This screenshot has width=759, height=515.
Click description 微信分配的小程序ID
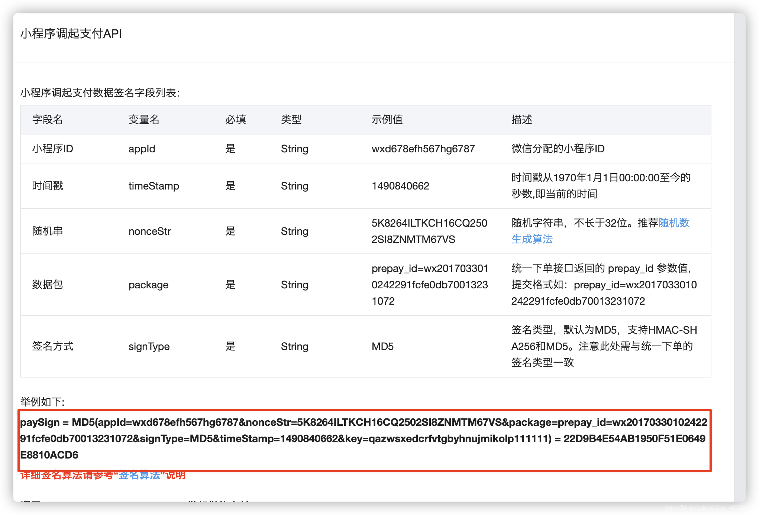click(x=558, y=149)
